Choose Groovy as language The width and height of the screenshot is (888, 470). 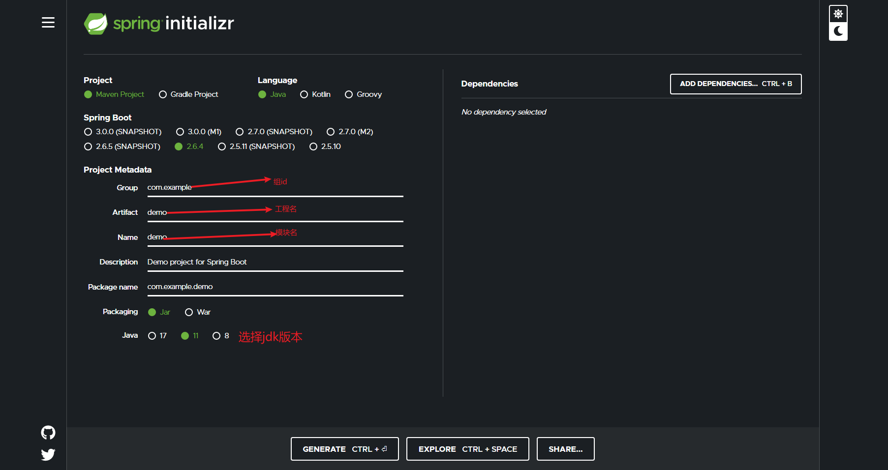point(363,94)
